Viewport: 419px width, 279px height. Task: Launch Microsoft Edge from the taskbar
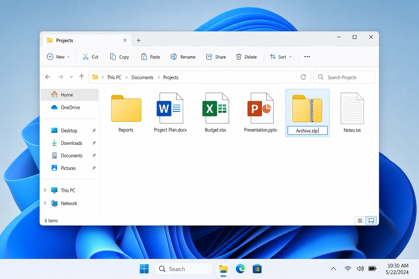coord(240,269)
